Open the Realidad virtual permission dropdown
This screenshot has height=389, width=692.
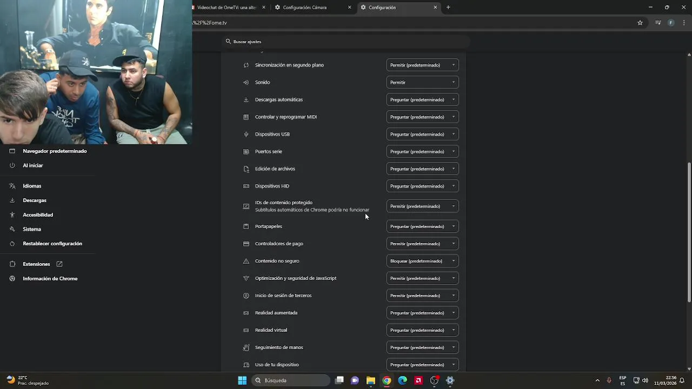(x=422, y=330)
